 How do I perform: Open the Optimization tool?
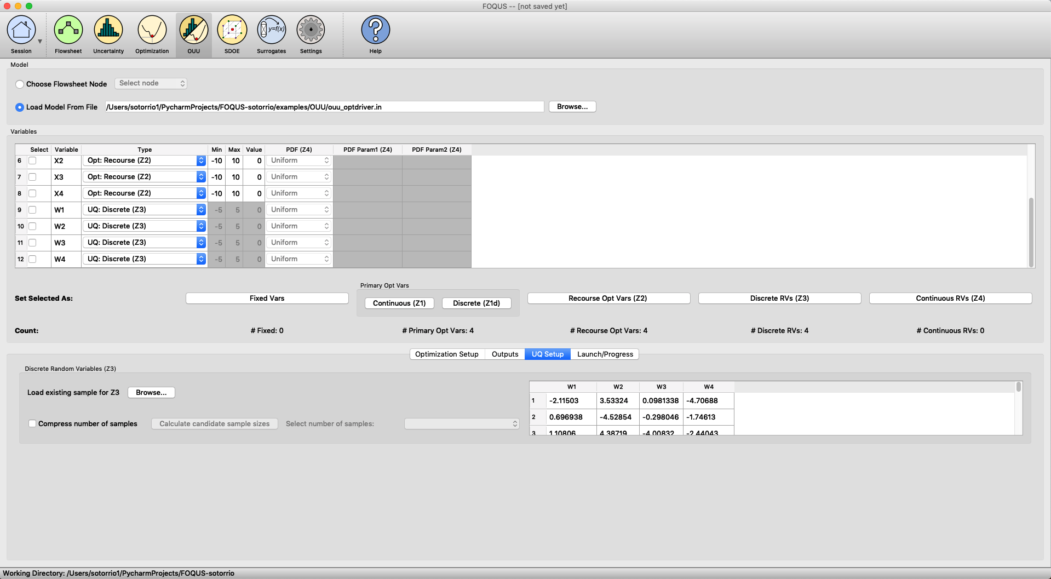(152, 31)
